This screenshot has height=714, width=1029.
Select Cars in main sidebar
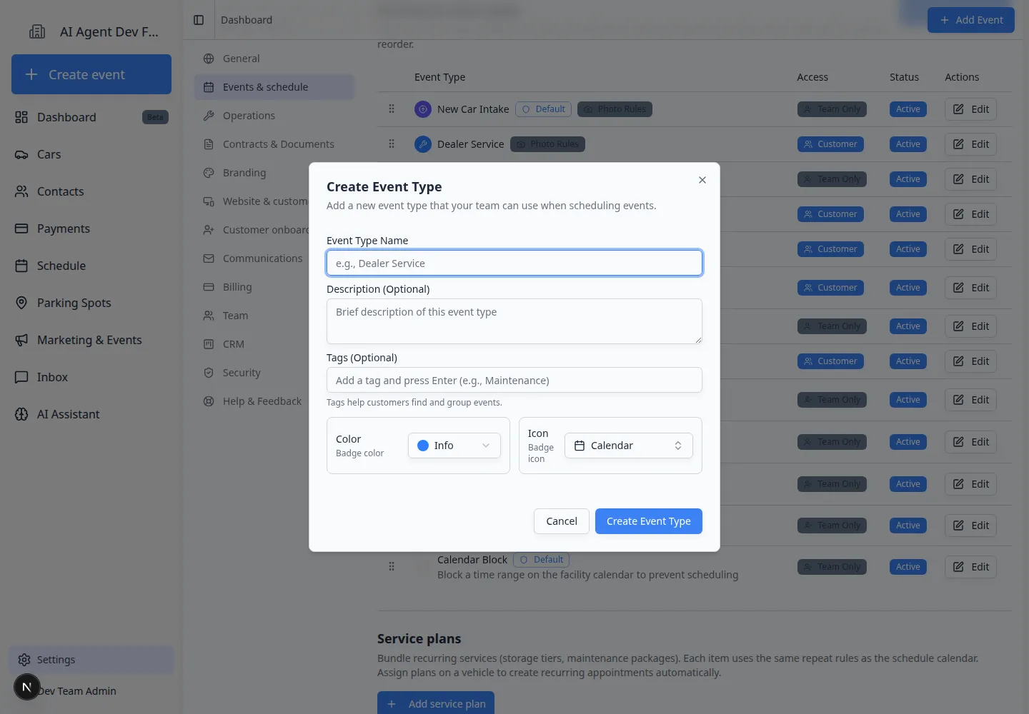pos(91,154)
